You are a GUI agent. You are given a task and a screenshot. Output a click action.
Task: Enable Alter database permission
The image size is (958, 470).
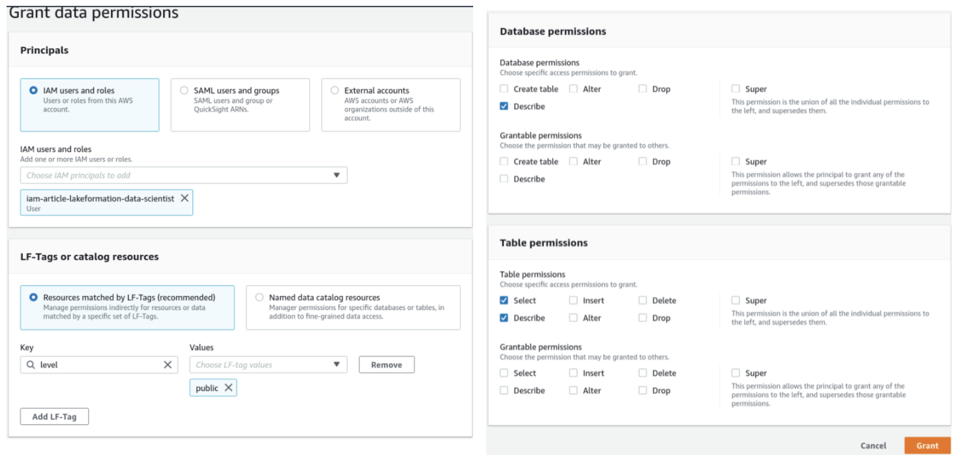pyautogui.click(x=573, y=89)
